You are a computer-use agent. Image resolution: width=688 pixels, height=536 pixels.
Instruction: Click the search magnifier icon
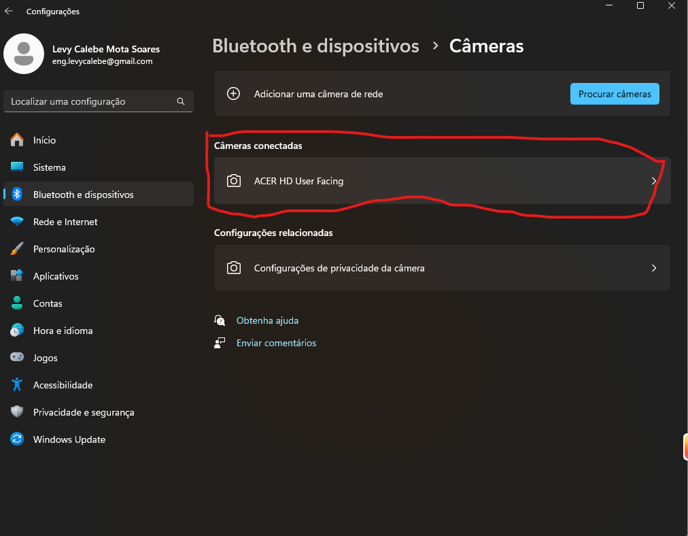(181, 101)
